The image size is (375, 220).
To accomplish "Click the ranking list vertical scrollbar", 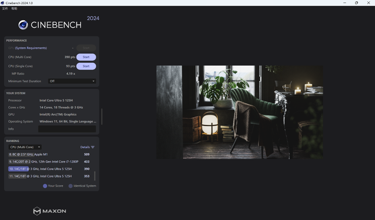I will point(95,175).
